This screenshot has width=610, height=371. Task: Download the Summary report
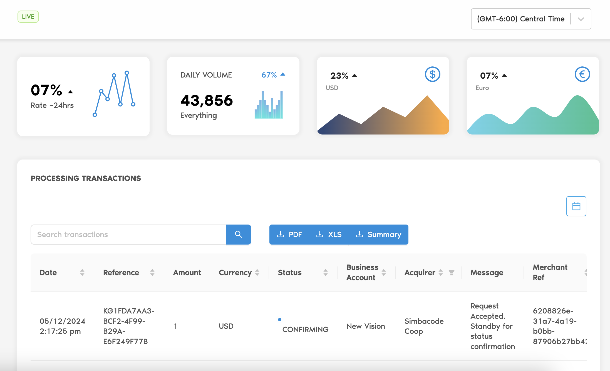(378, 235)
